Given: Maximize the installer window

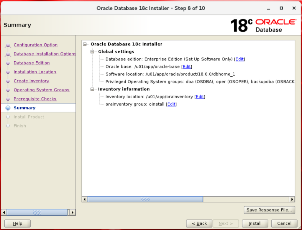Looking at the screenshot, I should (x=281, y=8).
